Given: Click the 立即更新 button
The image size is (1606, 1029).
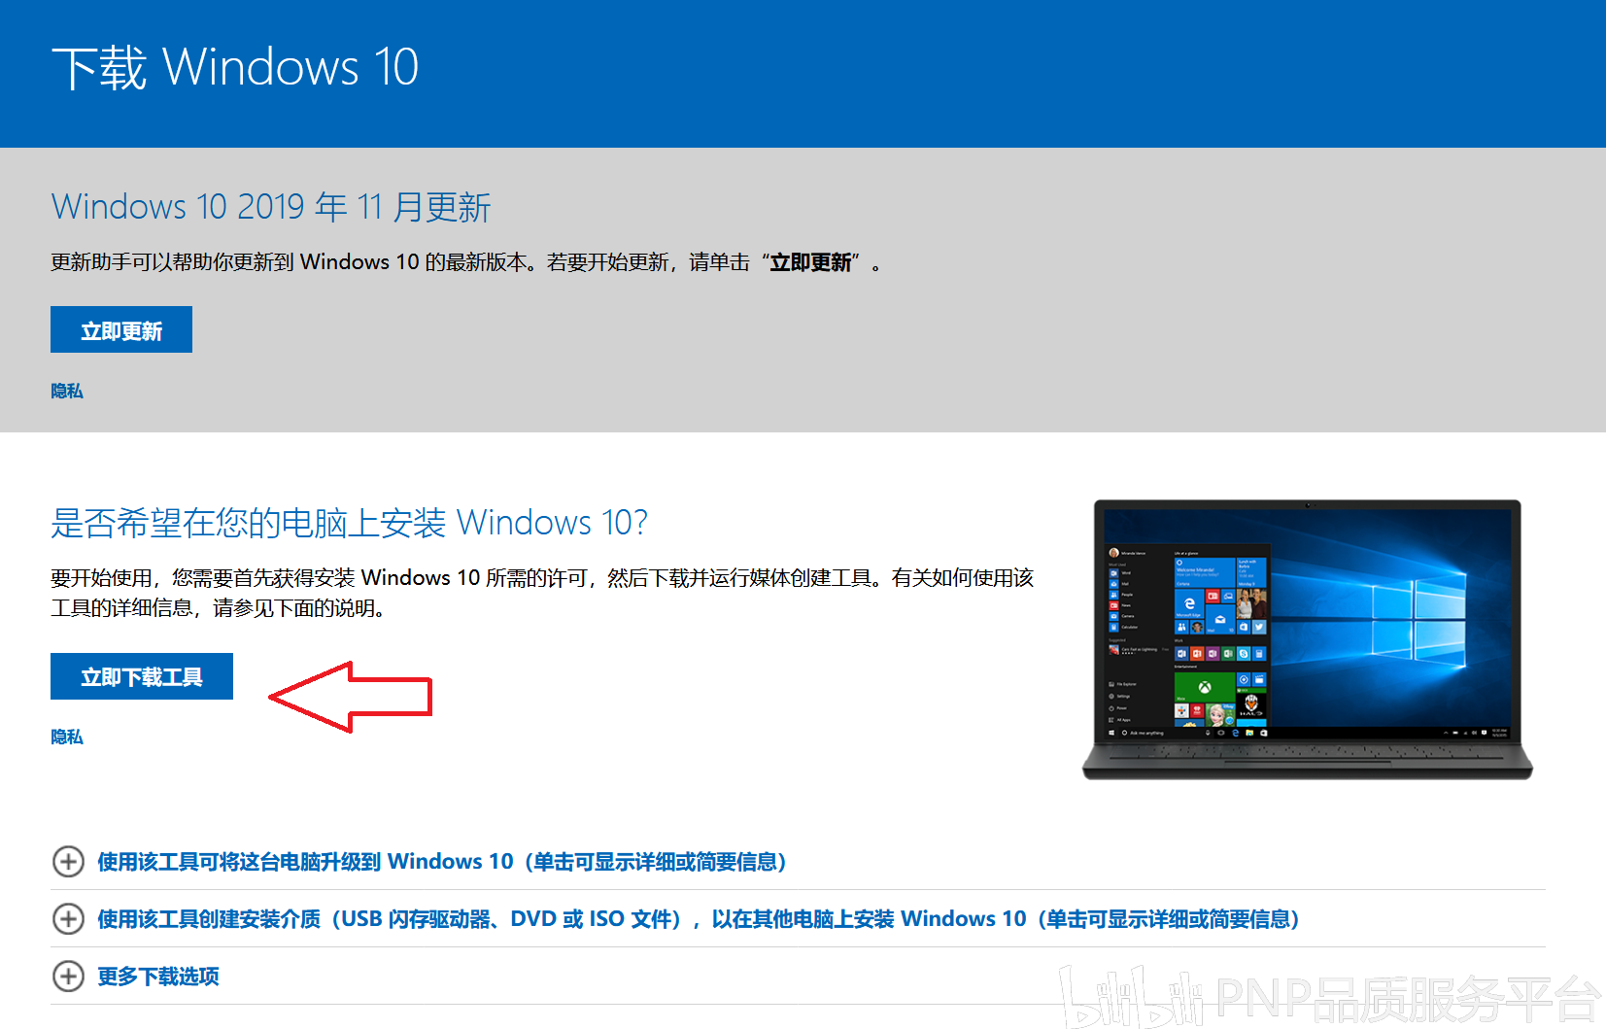Looking at the screenshot, I should tap(121, 329).
